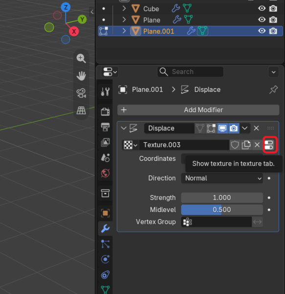Screen dimensions: 285x294
Task: Open properties options dropdown arrow
Action: point(273,72)
